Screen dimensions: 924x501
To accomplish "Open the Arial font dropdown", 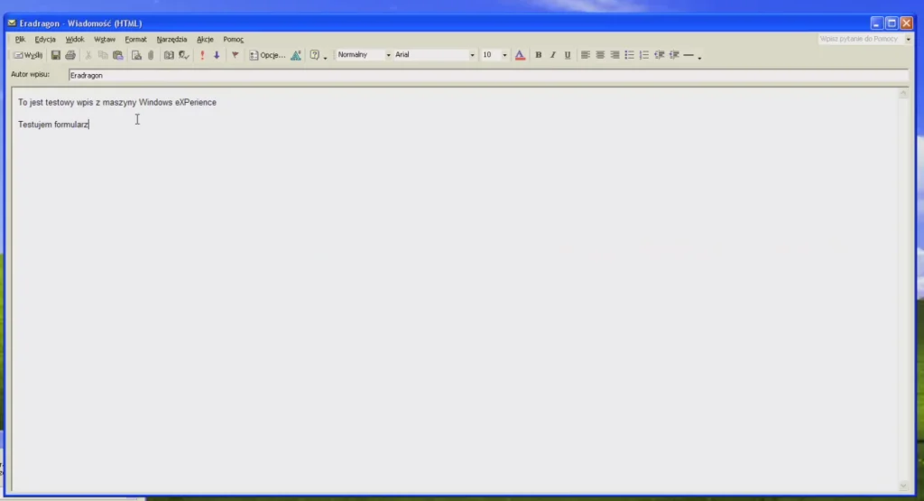I will click(x=472, y=55).
